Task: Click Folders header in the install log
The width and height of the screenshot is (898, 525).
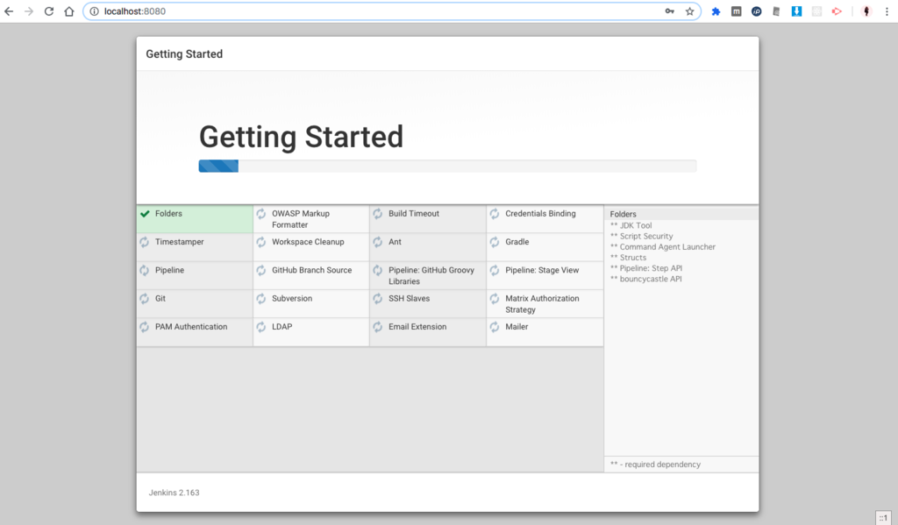Action: click(624, 214)
